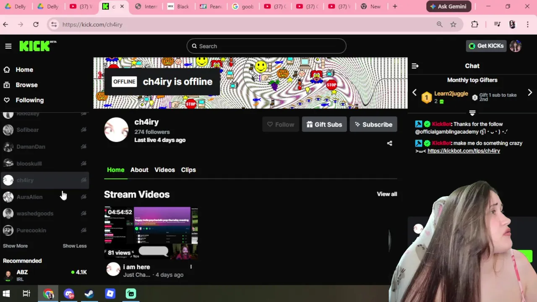
Task: Open washedgoods channel in following list
Action: (45, 213)
